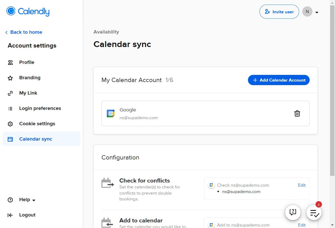
Task: Click the Add Calendar Account button
Action: coord(278,80)
